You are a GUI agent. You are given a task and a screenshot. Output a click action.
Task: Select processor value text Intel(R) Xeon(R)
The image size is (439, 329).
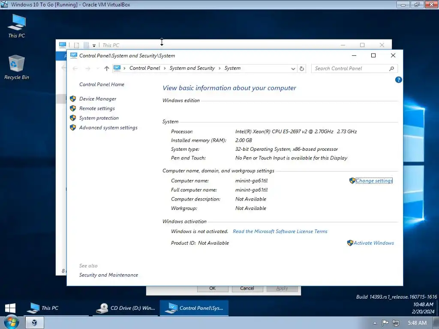click(296, 132)
